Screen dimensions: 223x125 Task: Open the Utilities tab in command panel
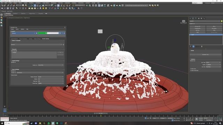click(x=204, y=18)
